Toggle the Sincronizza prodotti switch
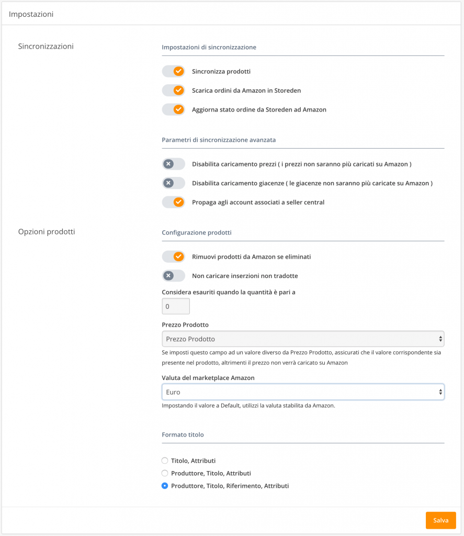The width and height of the screenshot is (464, 536). [173, 71]
